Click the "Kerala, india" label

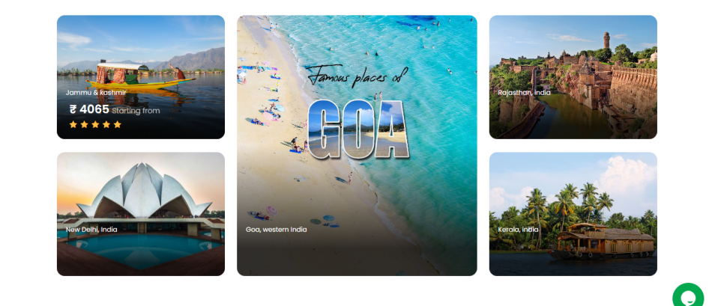[518, 230]
